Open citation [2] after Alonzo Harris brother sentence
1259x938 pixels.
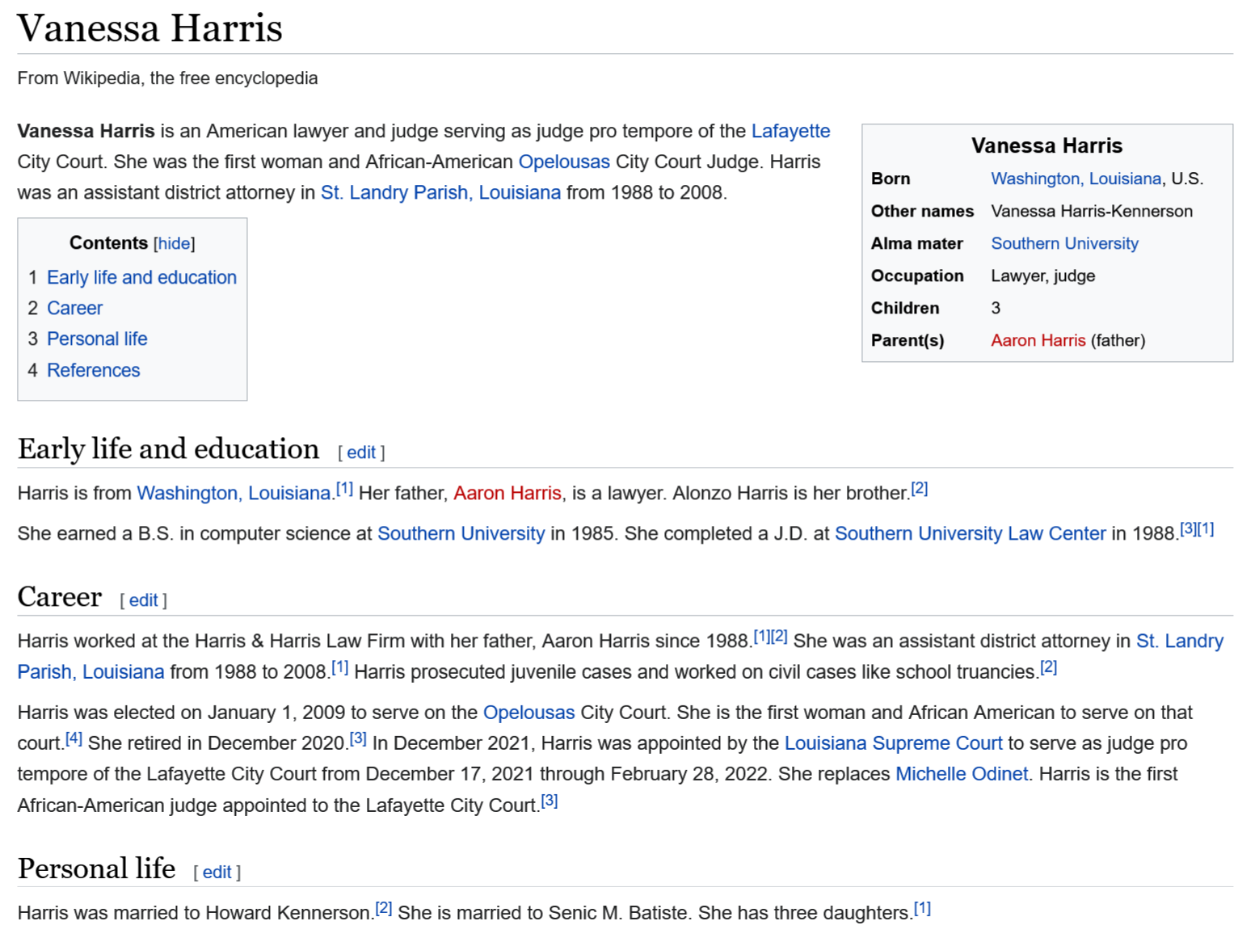tap(919, 488)
